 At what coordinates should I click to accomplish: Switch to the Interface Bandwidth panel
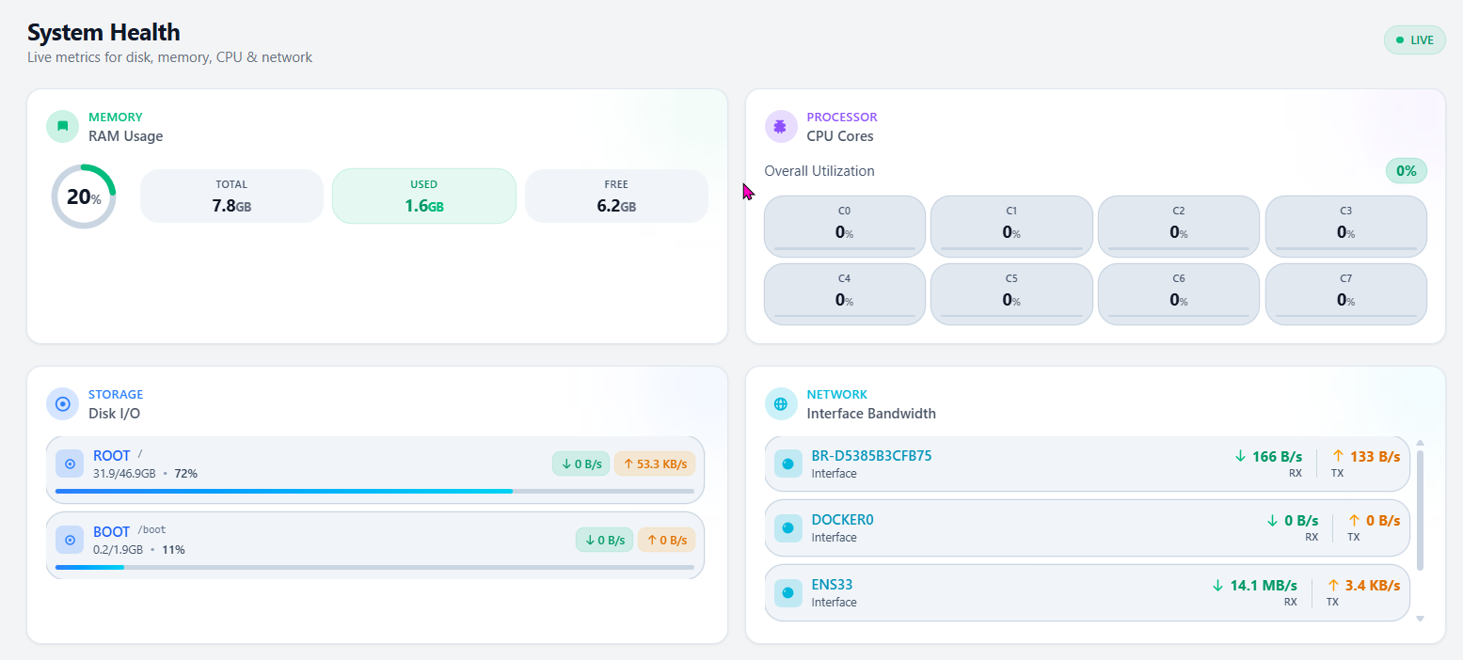pyautogui.click(x=872, y=414)
